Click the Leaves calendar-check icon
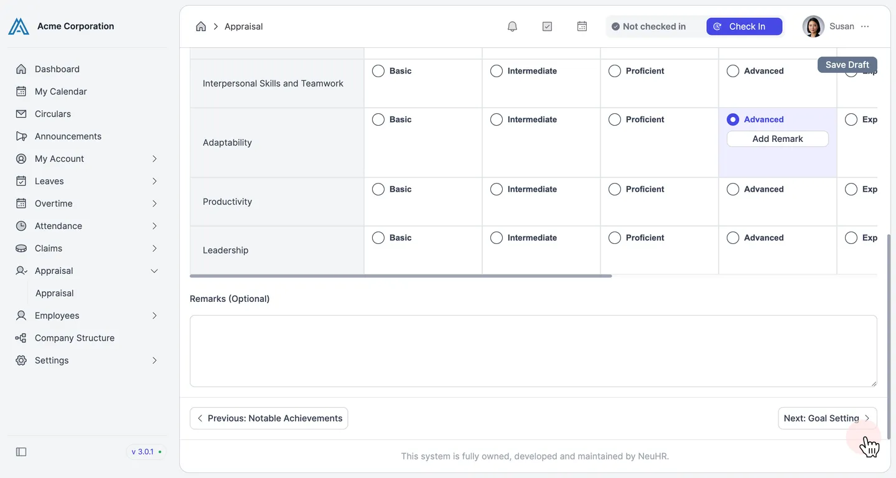The image size is (896, 478). [x=21, y=181]
